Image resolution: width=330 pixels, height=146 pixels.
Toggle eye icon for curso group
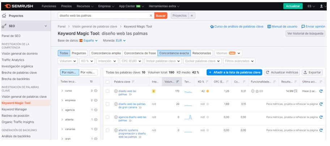96,91
